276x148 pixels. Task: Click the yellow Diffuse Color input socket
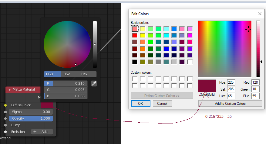(5, 105)
